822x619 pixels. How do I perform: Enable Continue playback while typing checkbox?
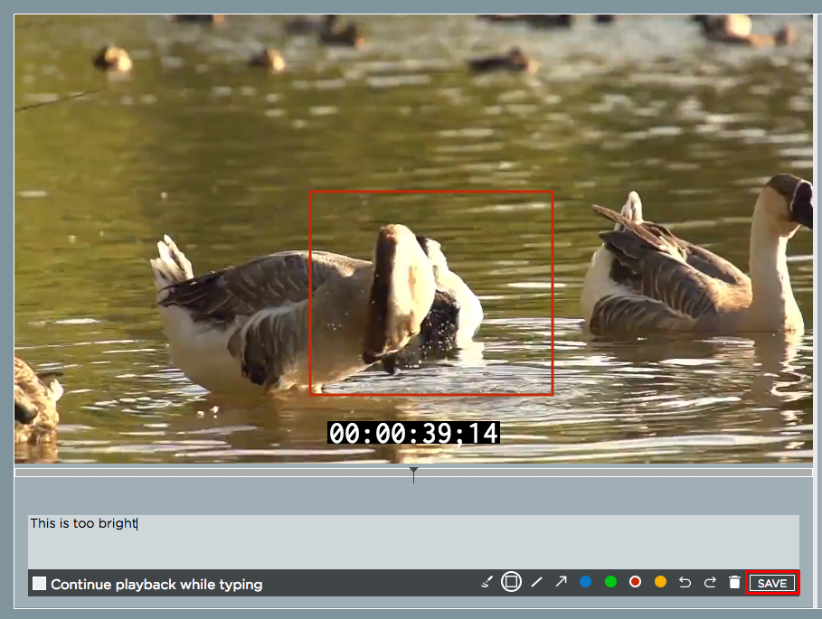pos(40,584)
